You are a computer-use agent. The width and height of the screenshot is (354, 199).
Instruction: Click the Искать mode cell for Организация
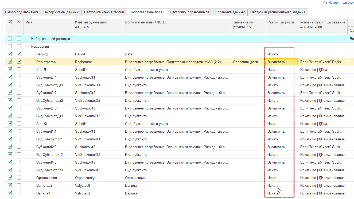[x=282, y=178]
